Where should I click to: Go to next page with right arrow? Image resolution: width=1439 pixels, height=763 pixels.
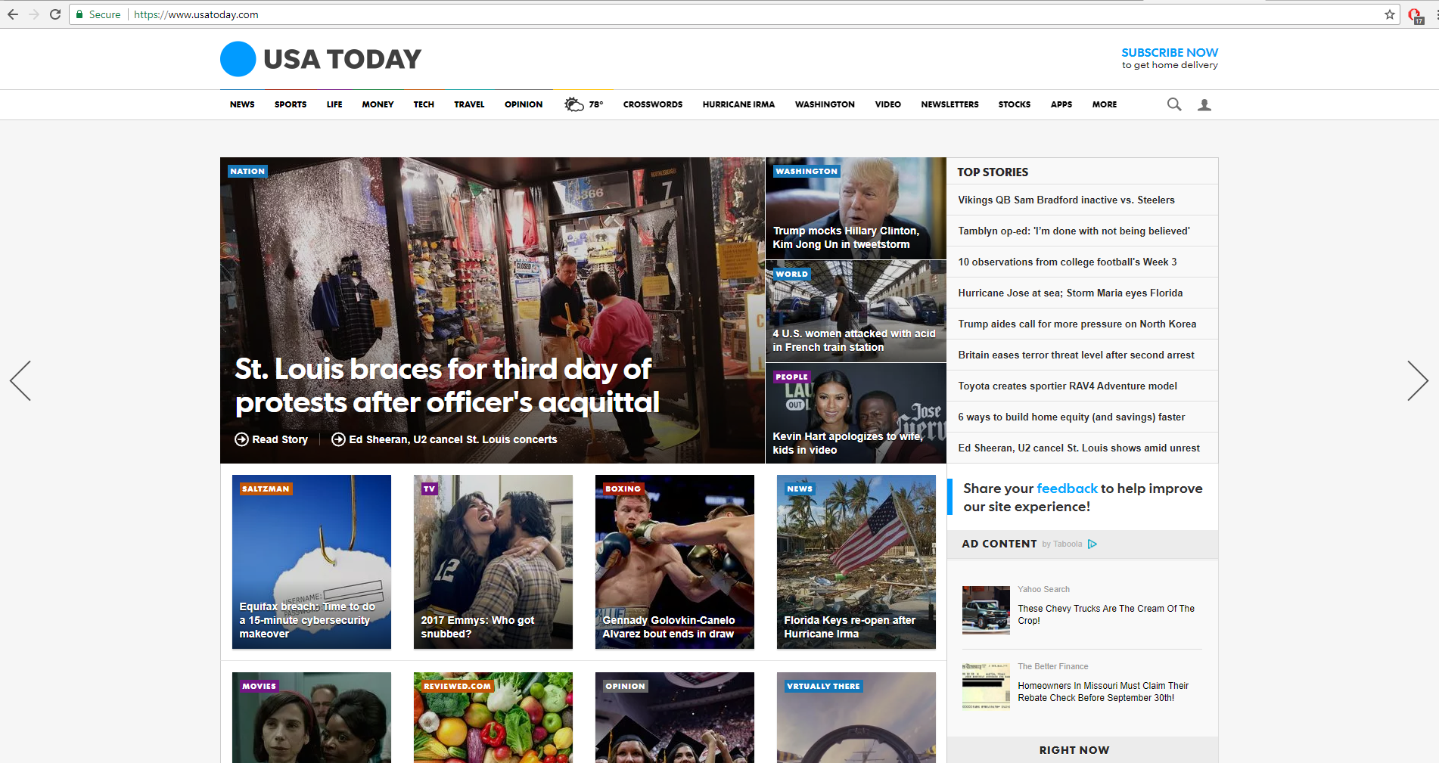[1417, 380]
